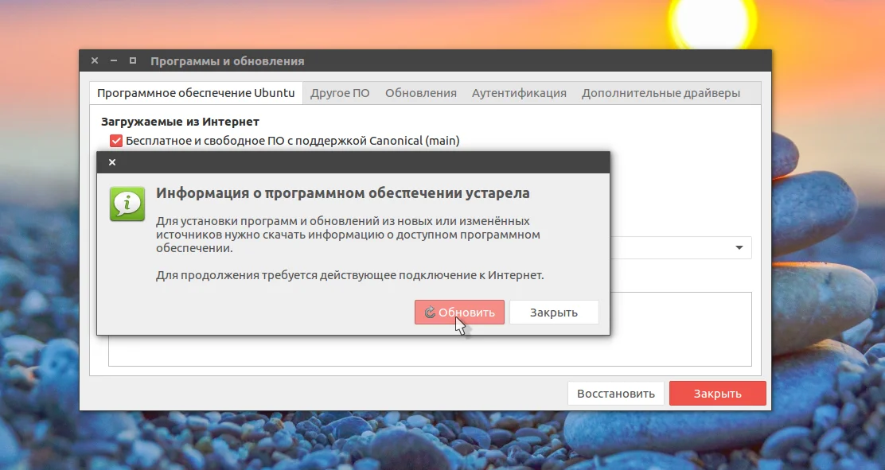Select the Программное обеспечение Ubuntu tab
This screenshot has width=885, height=470.
[196, 93]
